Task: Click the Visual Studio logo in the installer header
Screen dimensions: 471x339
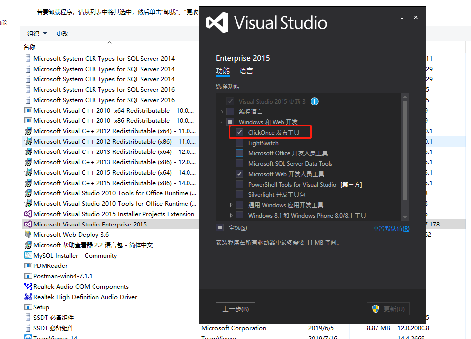Action: pyautogui.click(x=218, y=22)
